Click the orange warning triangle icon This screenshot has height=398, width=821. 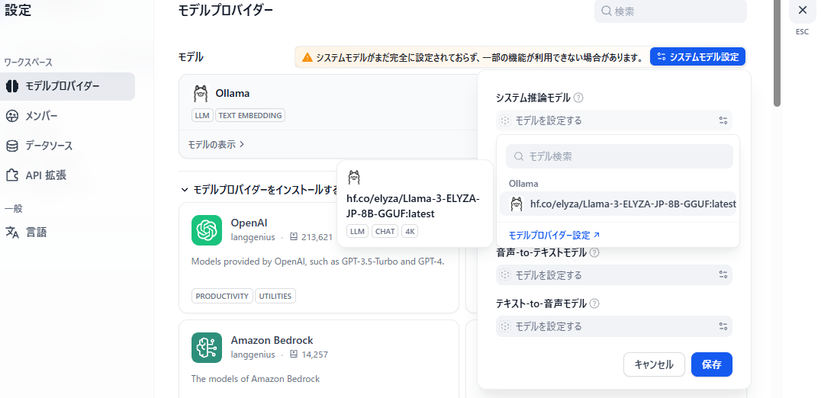pyautogui.click(x=307, y=57)
